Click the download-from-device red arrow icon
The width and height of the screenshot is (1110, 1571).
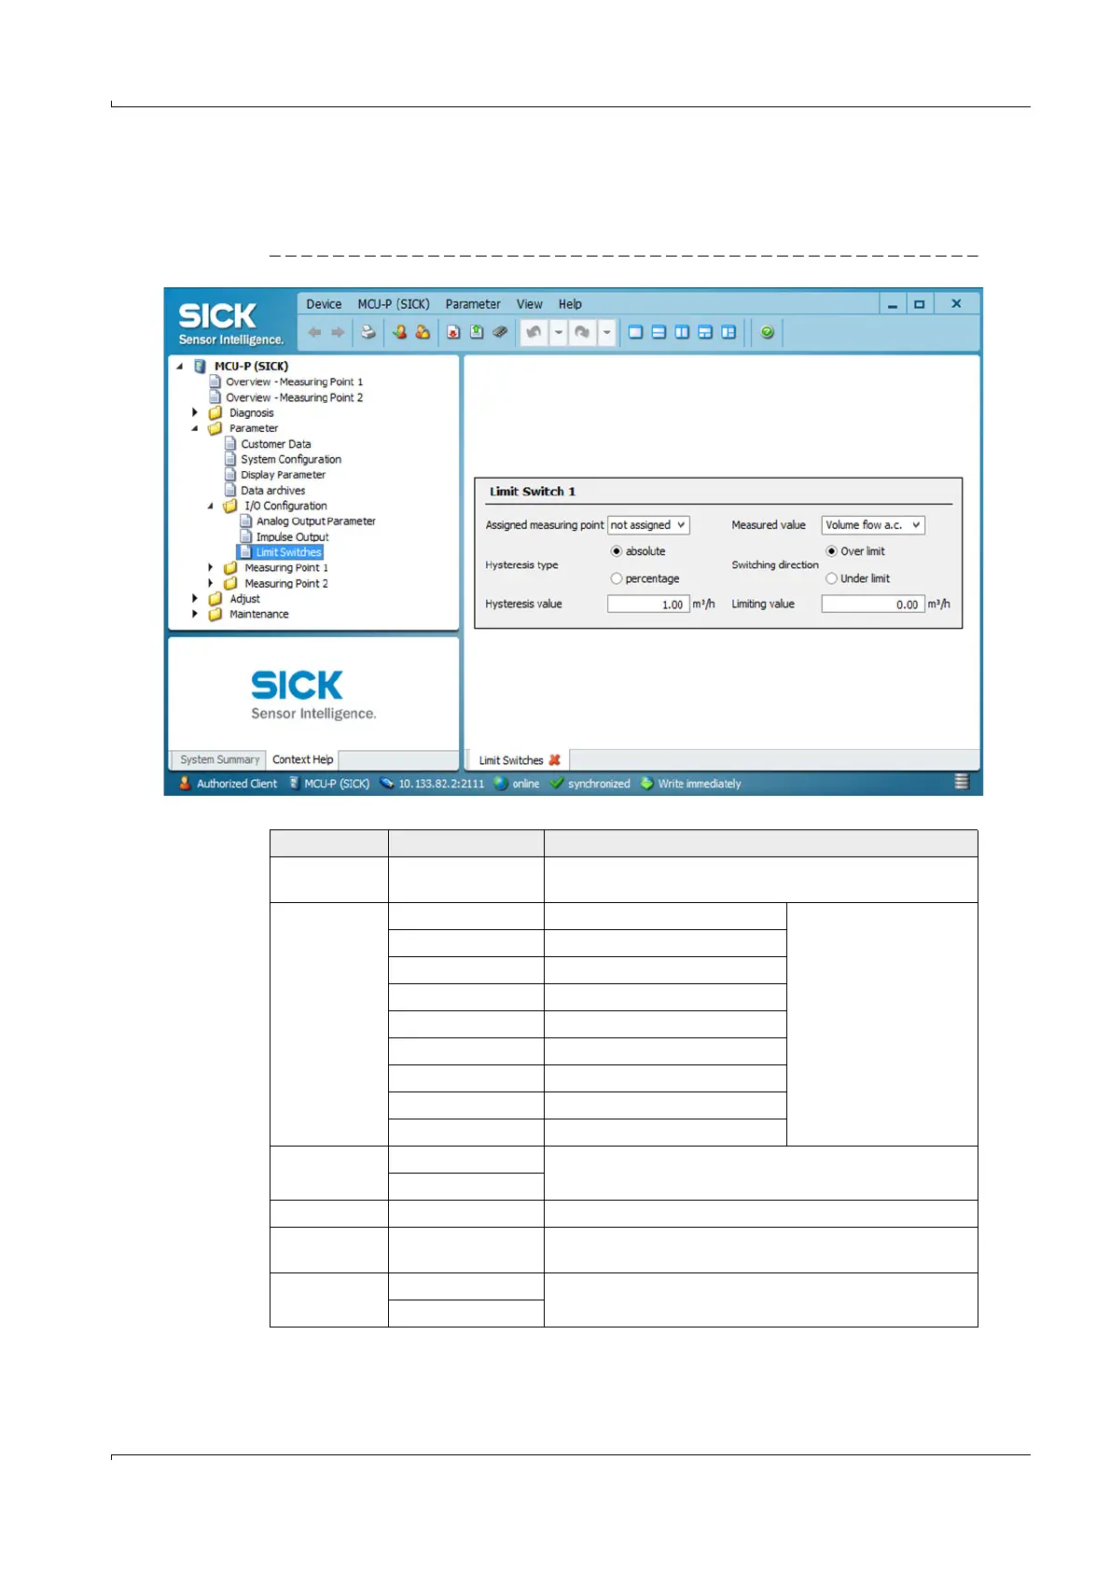453,332
